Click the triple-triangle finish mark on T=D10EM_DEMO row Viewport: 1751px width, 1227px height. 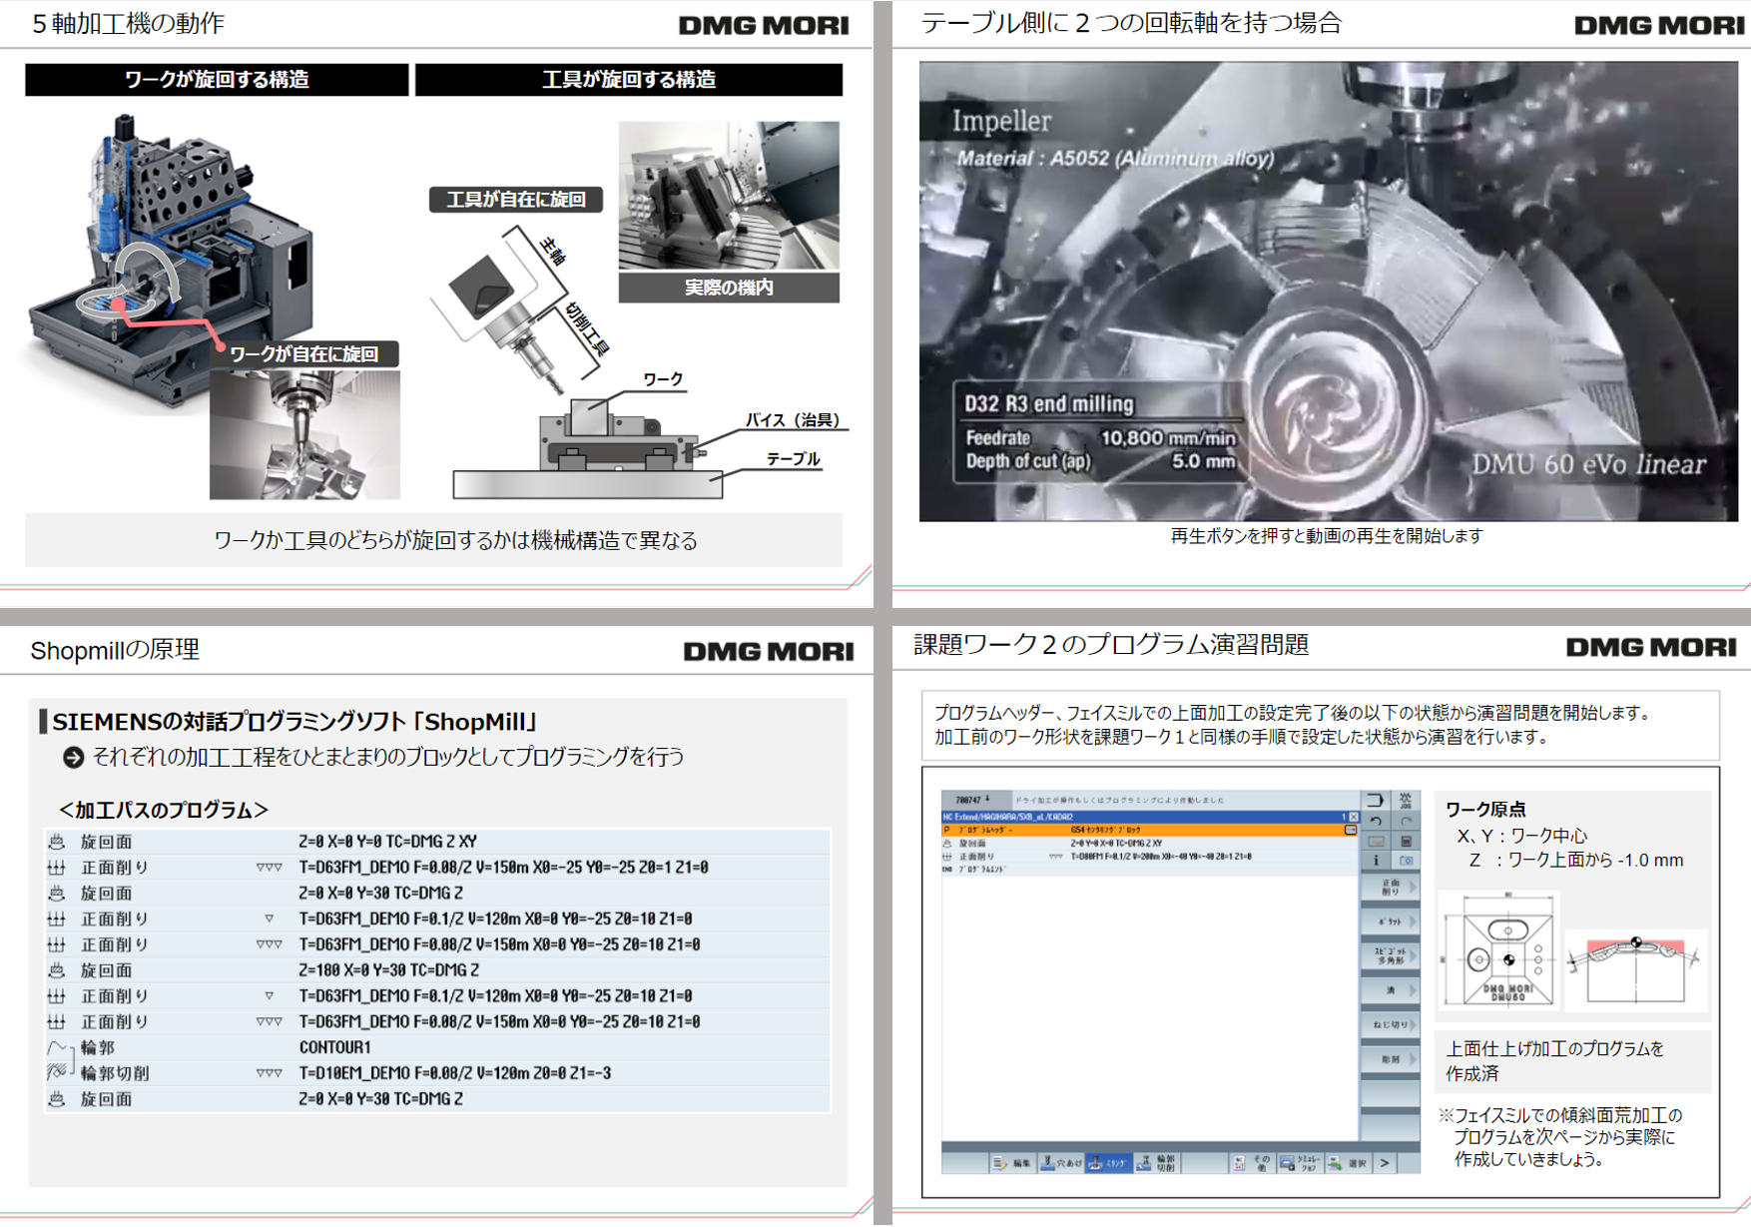click(x=269, y=1073)
